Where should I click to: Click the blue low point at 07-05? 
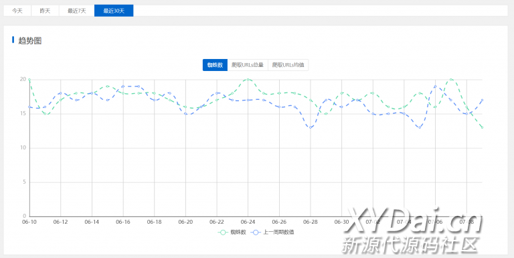pyautogui.click(x=420, y=127)
